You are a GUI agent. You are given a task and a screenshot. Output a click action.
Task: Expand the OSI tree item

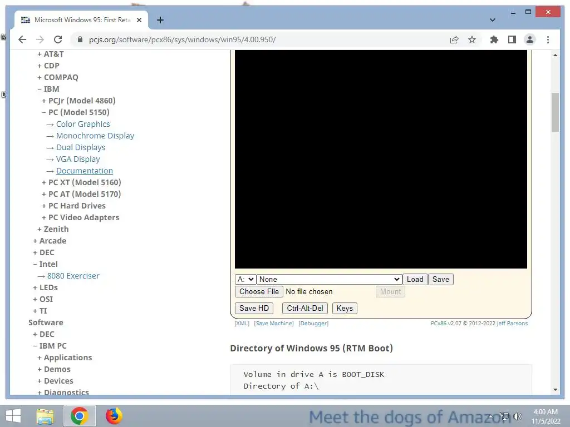(x=43, y=299)
